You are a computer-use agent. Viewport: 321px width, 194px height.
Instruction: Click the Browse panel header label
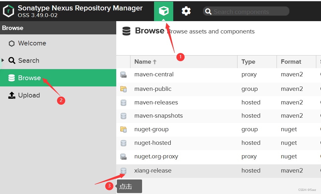pos(13,28)
